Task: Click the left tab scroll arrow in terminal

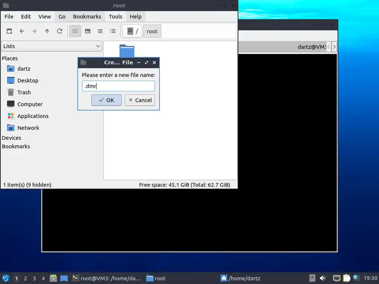Action: (329, 47)
